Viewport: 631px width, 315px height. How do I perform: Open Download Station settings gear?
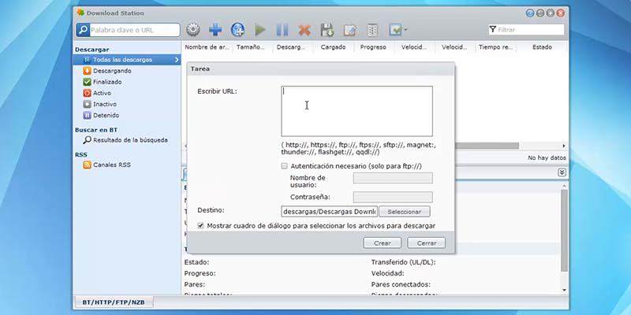[193, 30]
